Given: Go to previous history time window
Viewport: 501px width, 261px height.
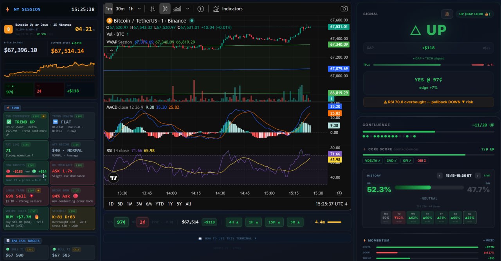Looking at the screenshot, I should [x=440, y=176].
